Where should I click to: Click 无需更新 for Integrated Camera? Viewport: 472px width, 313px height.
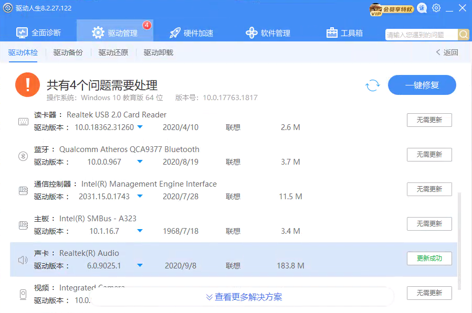[429, 293]
